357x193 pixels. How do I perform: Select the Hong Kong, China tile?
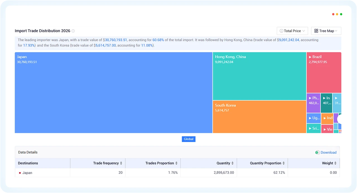point(259,76)
